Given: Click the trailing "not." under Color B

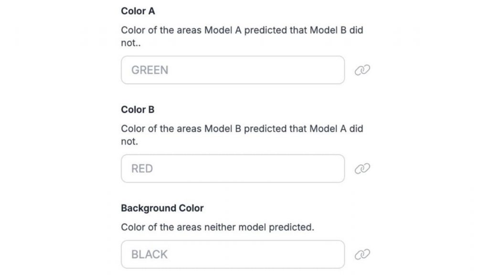Looking at the screenshot, I should (x=129, y=141).
